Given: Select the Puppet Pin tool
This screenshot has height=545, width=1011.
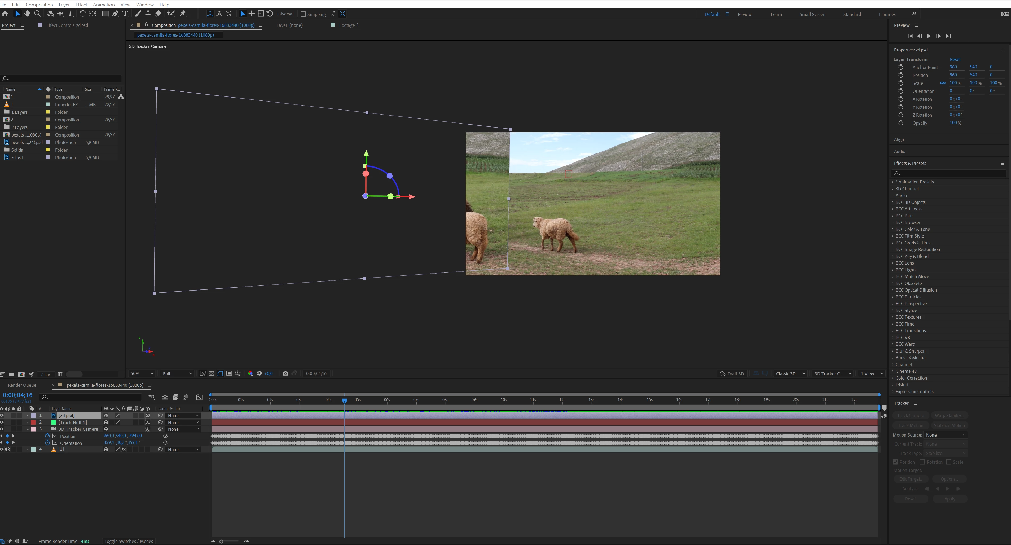Looking at the screenshot, I should coord(182,14).
